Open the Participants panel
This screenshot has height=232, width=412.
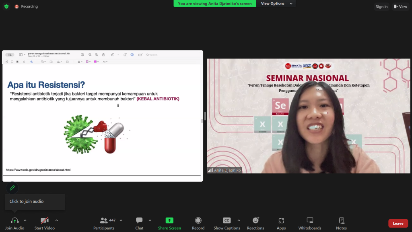pyautogui.click(x=104, y=220)
